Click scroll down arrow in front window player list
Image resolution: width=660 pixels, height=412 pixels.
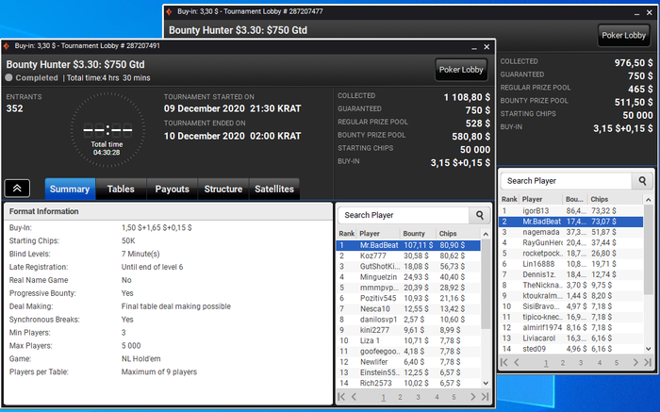486,383
